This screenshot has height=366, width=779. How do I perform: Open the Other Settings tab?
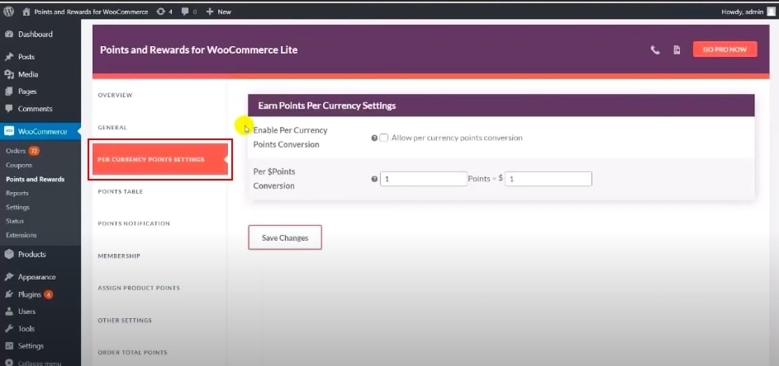click(125, 321)
